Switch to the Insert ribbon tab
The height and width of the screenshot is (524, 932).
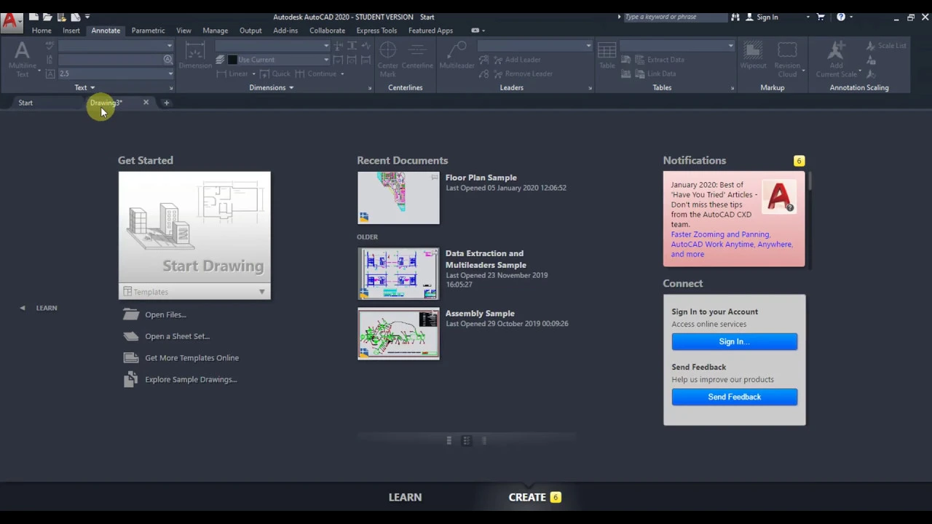point(71,31)
